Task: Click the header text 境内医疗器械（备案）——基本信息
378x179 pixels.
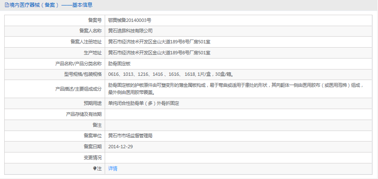Action: [x=51, y=5]
